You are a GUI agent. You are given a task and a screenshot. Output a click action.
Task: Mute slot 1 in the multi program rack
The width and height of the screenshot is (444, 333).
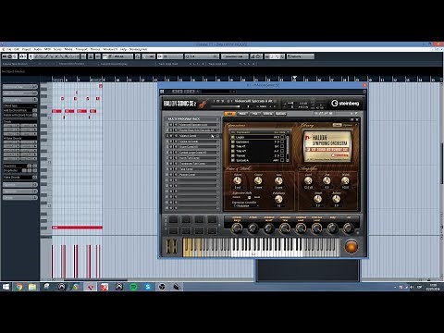pos(171,125)
